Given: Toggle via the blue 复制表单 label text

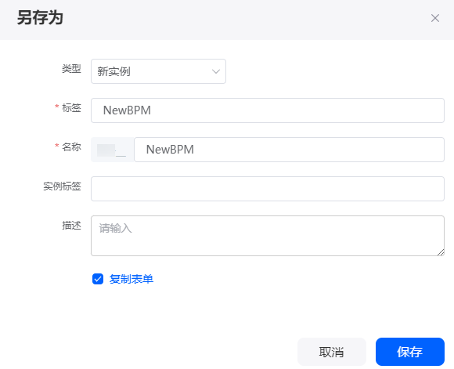Looking at the screenshot, I should [x=132, y=279].
